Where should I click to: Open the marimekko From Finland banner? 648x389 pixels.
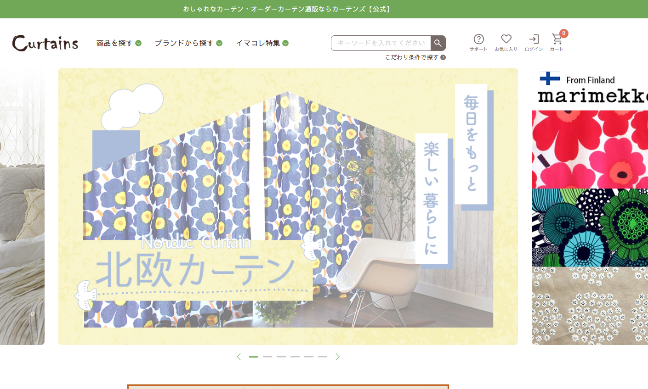point(590,206)
